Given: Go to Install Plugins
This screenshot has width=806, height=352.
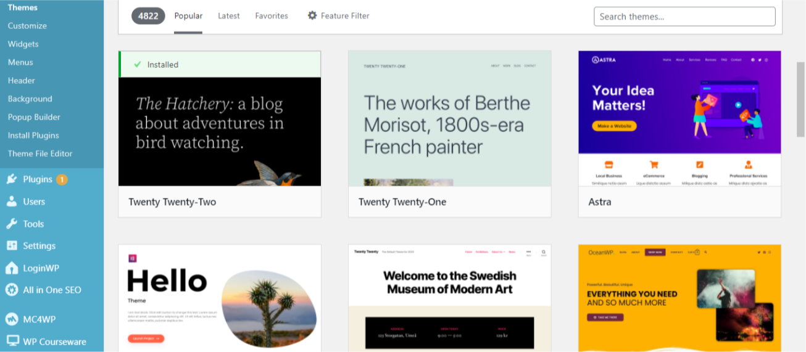Looking at the screenshot, I should [33, 135].
